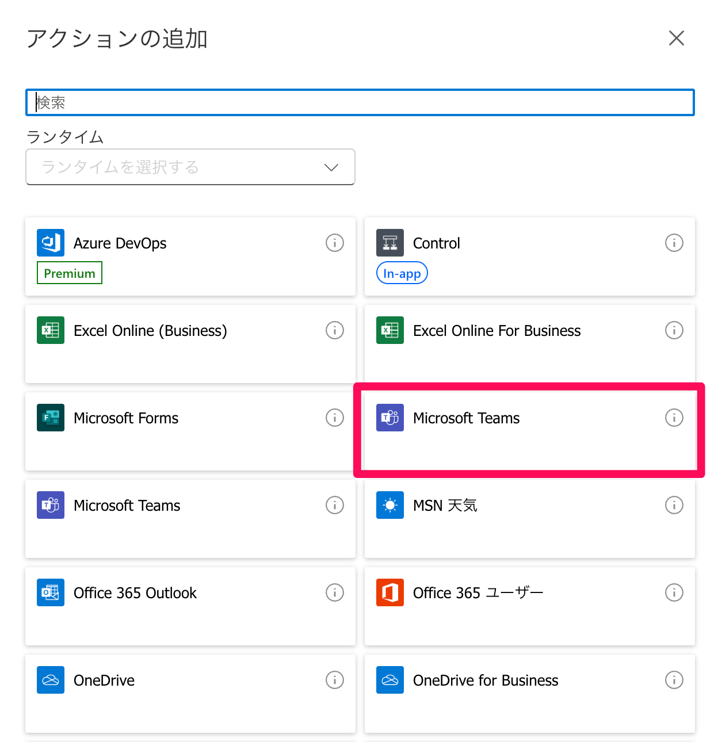Image resolution: width=718 pixels, height=742 pixels.
Task: Show info for Excel Online For Business
Action: (674, 330)
